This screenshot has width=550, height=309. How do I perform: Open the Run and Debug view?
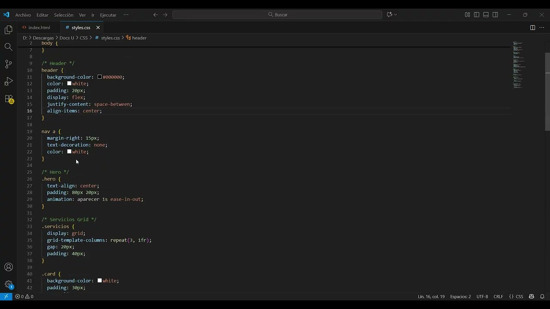[8, 82]
